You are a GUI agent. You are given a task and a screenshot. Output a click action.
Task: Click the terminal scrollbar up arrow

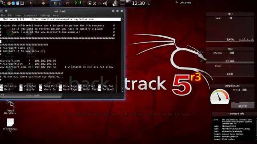(122, 19)
